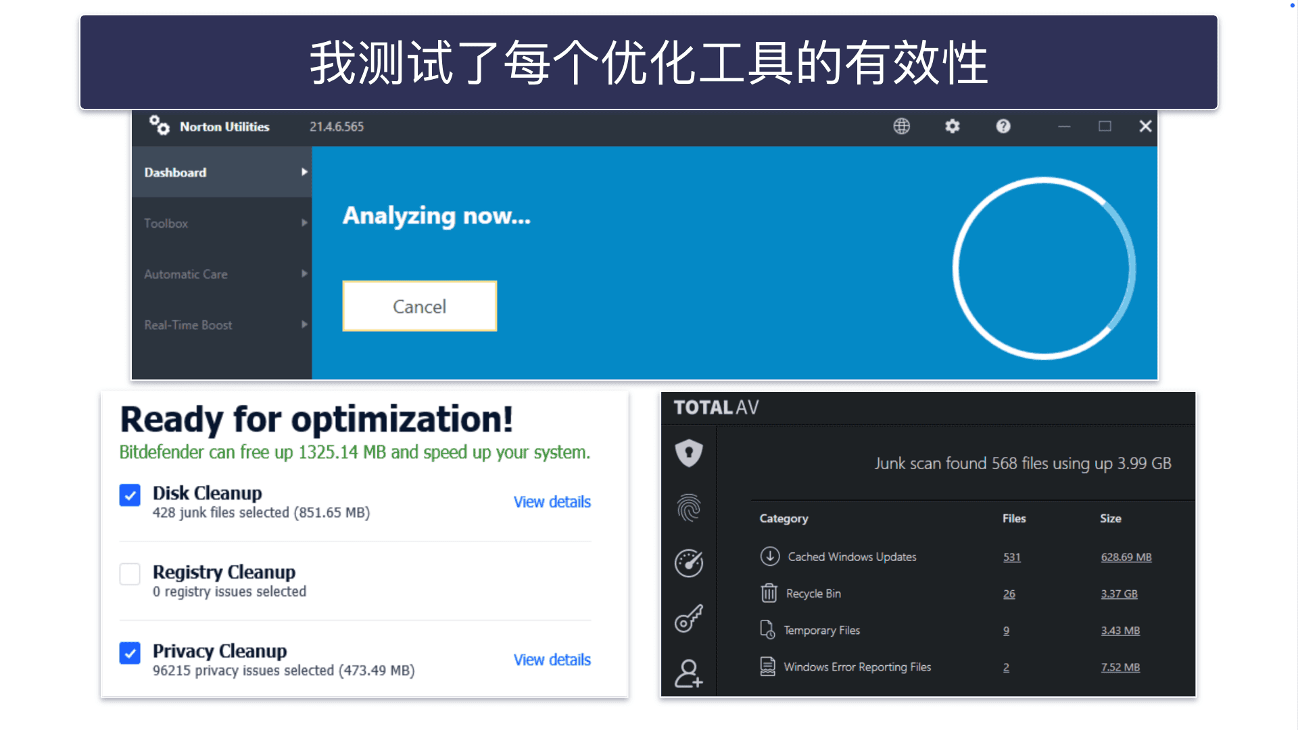The image size is (1298, 730).
Task: Check the Registry Cleanup checkbox
Action: pos(130,574)
